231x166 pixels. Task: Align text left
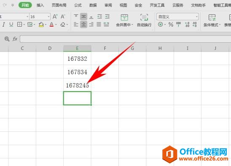point(76,24)
